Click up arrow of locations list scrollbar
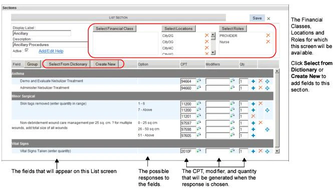Screen dimensions: 336x191 coord(213,34)
